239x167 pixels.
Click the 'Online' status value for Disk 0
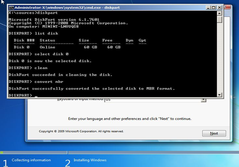48,47
